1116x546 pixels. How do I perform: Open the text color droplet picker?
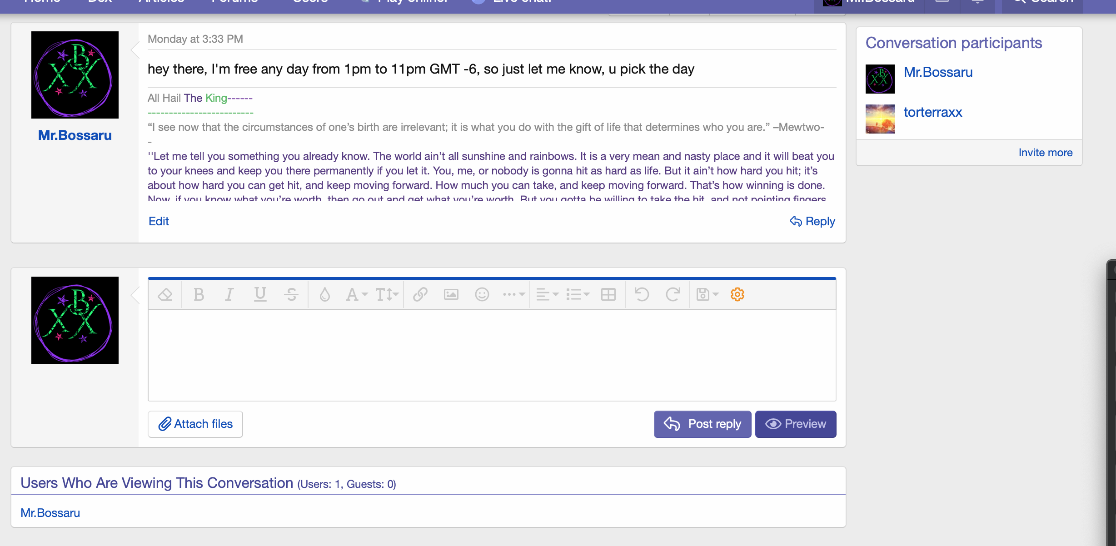click(324, 295)
